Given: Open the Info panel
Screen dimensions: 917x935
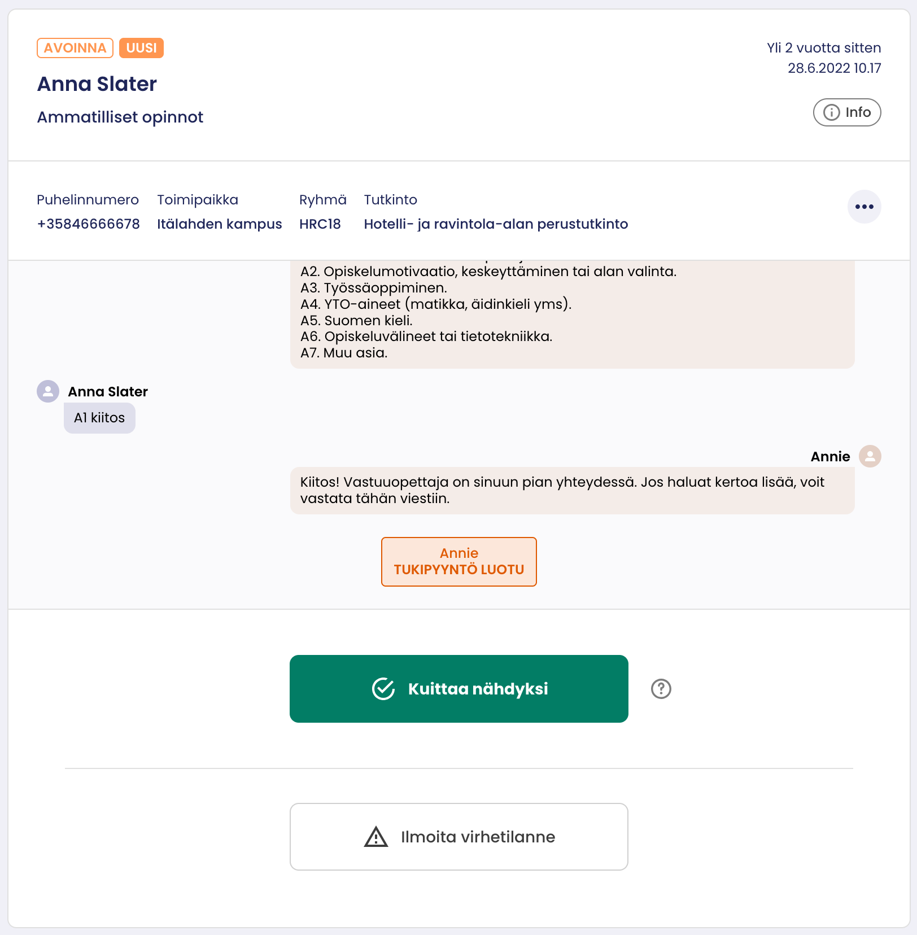Looking at the screenshot, I should click(x=846, y=112).
